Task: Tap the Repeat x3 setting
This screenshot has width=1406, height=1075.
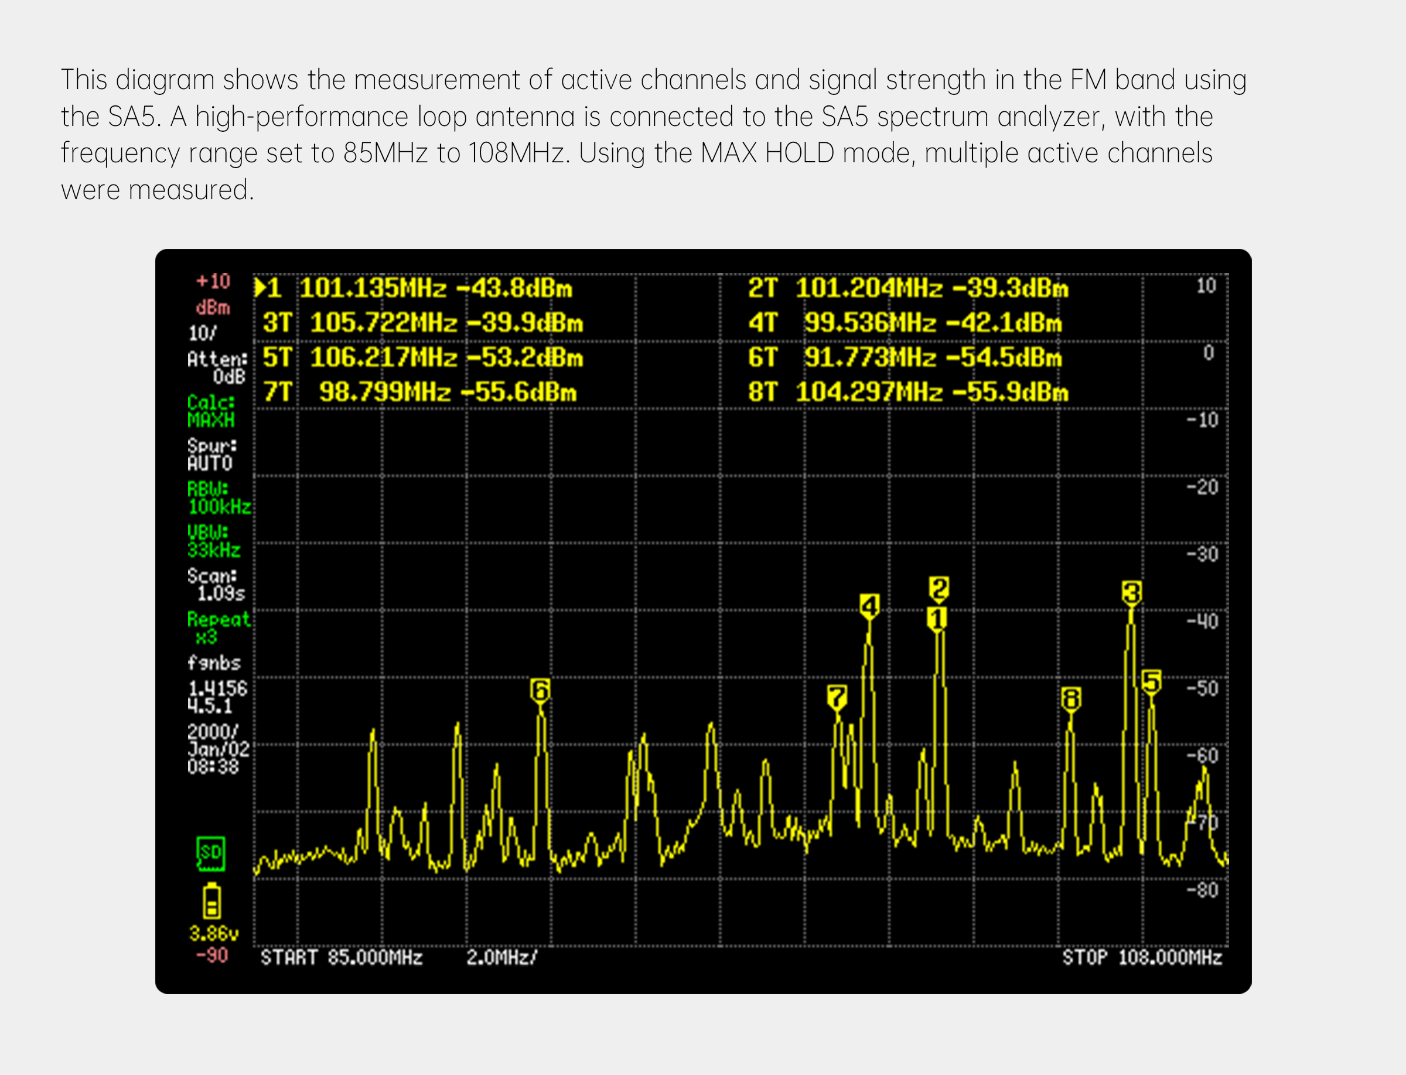Action: tap(217, 628)
